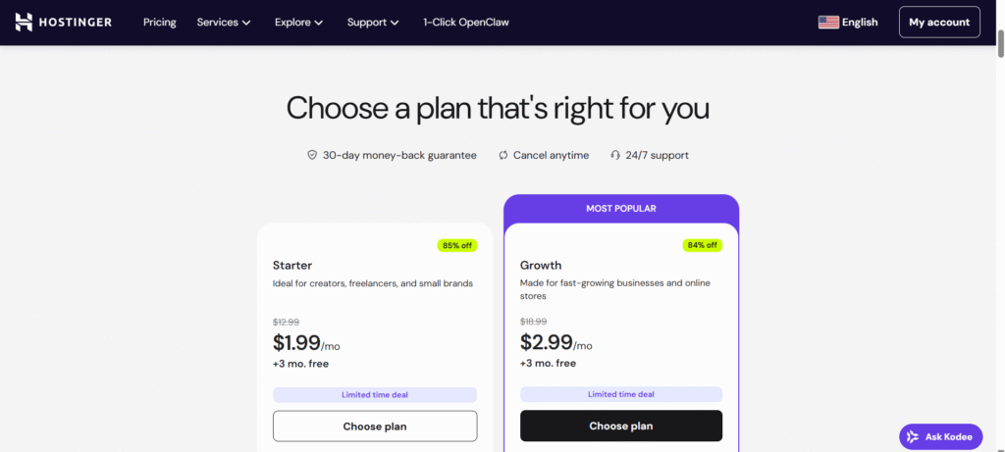Open the Support dropdown menu
The width and height of the screenshot is (1005, 452).
point(373,22)
